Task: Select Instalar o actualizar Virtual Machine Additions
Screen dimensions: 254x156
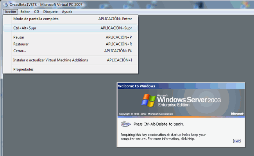Action: (70, 60)
